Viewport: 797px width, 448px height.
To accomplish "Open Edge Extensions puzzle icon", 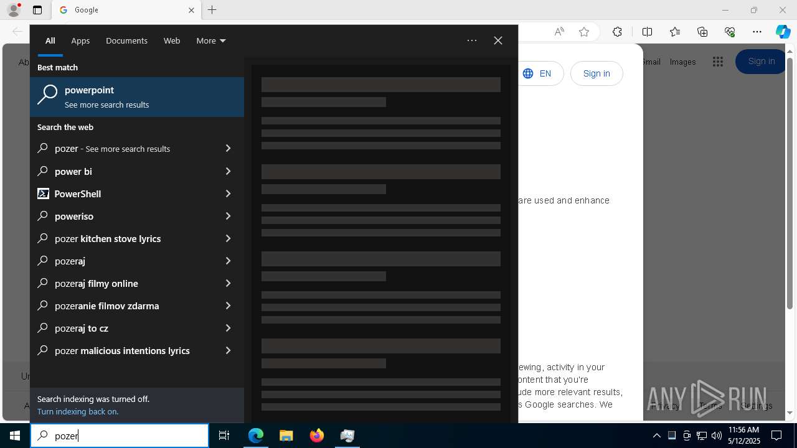I will coord(617,32).
